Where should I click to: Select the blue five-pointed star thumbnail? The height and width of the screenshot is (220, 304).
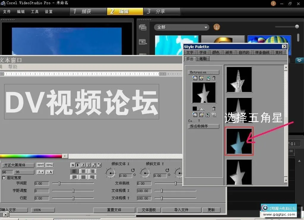point(239,141)
